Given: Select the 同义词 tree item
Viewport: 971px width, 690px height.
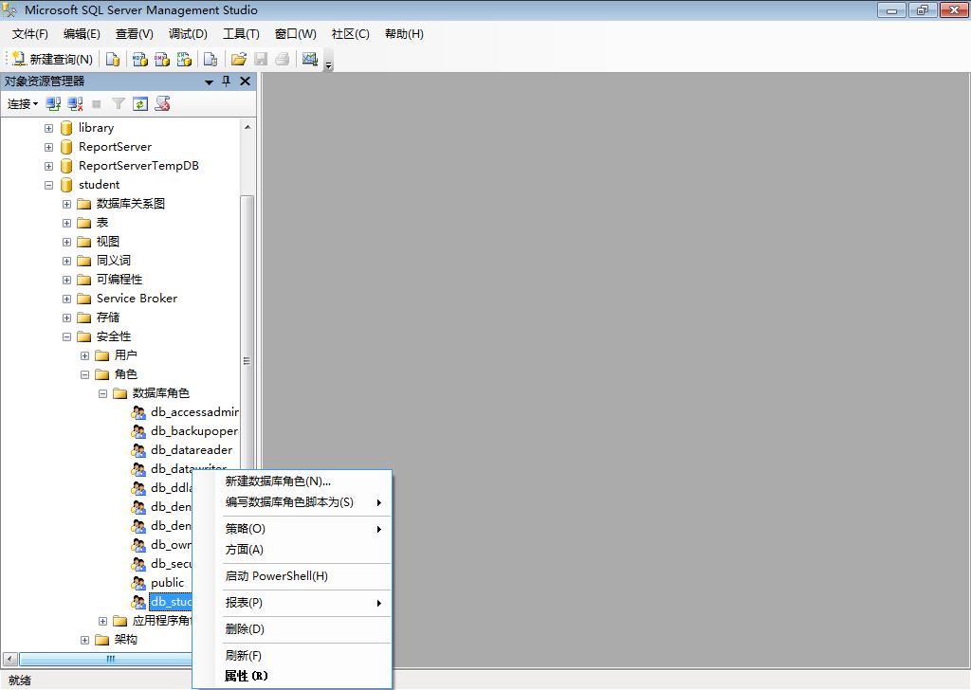Looking at the screenshot, I should (x=114, y=261).
